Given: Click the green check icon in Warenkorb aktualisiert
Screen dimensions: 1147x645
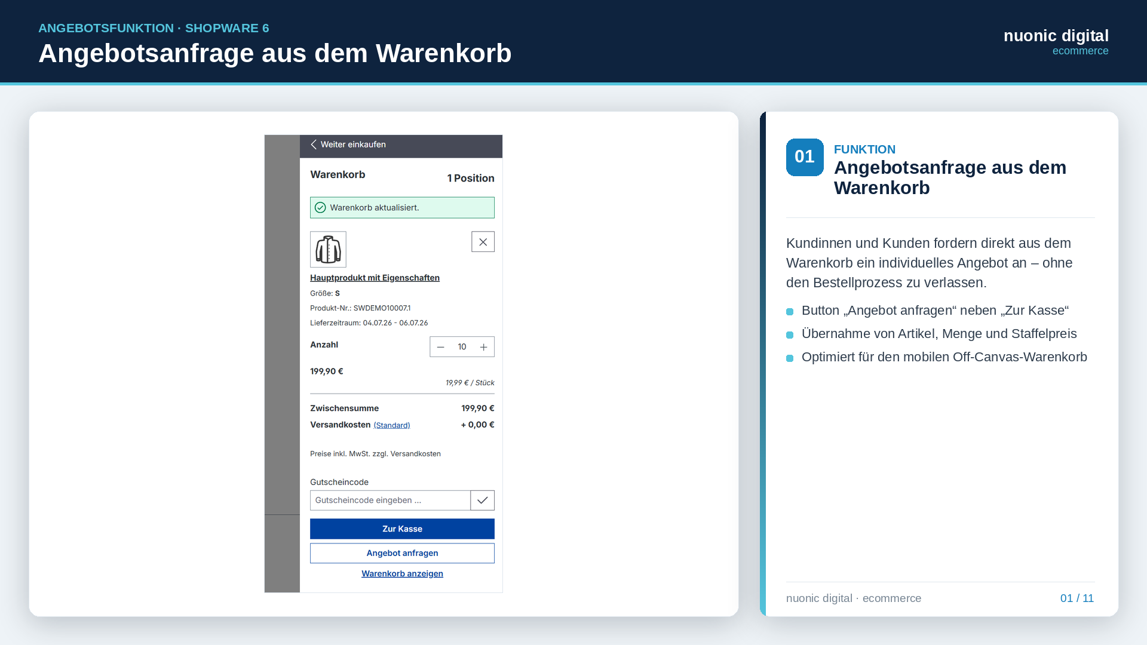Looking at the screenshot, I should (x=320, y=208).
